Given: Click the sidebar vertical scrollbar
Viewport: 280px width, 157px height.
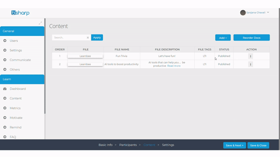Looking at the screenshot, I should click(x=45, y=66).
